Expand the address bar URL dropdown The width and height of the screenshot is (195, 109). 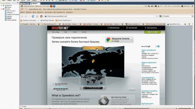pyautogui.click(x=157, y=16)
